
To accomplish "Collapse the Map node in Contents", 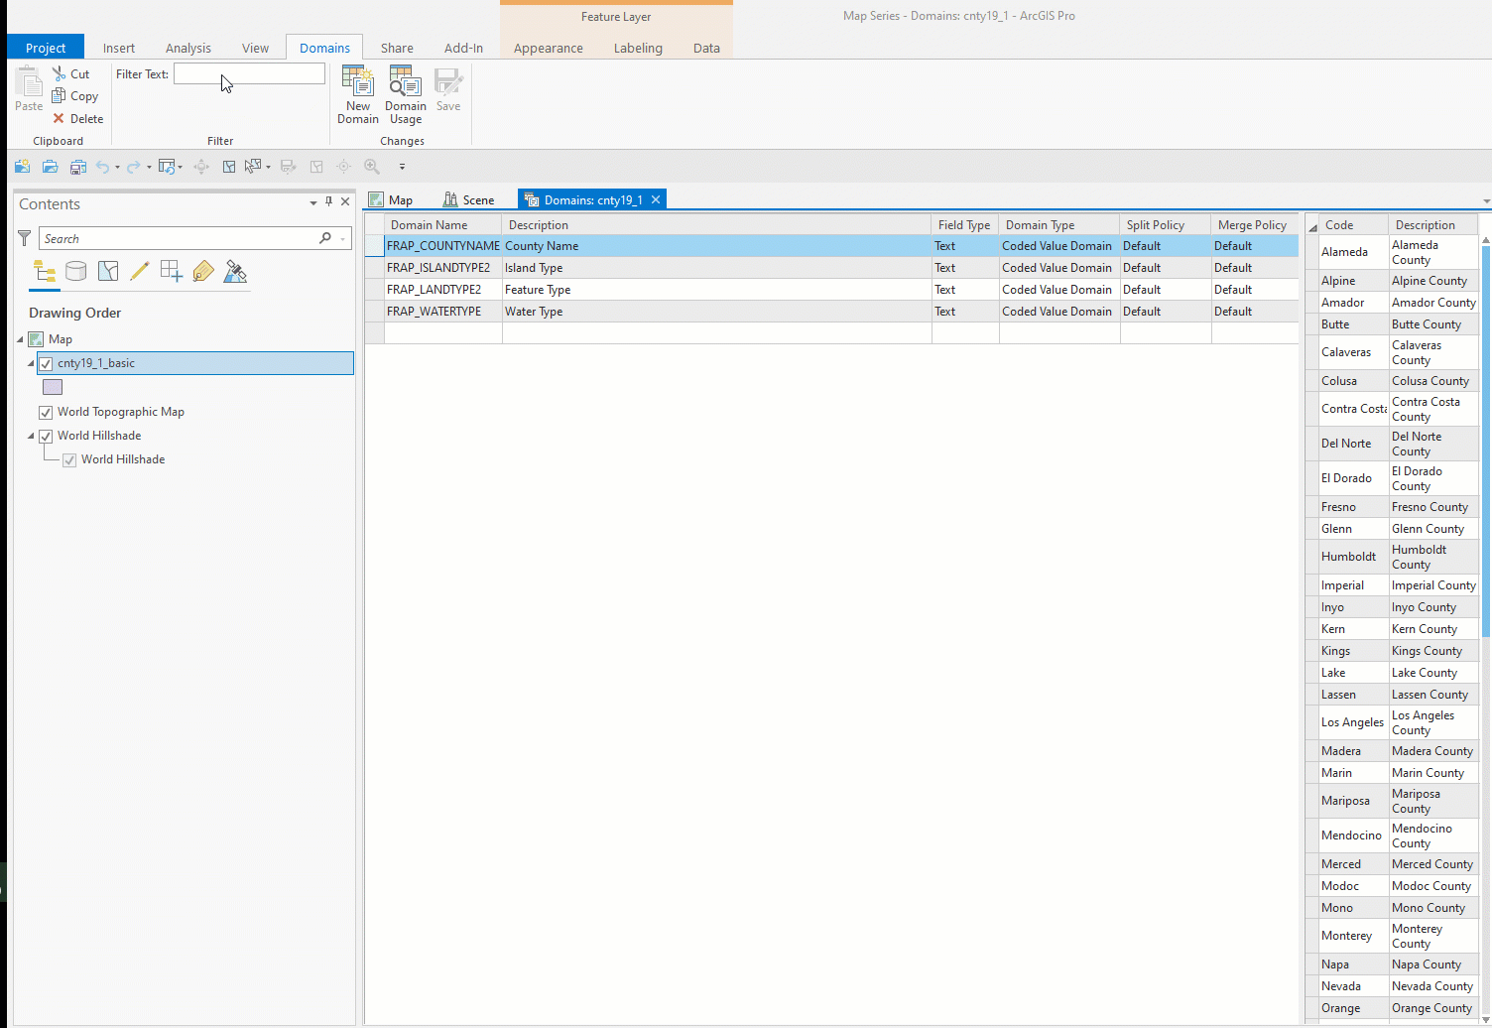I will [20, 339].
